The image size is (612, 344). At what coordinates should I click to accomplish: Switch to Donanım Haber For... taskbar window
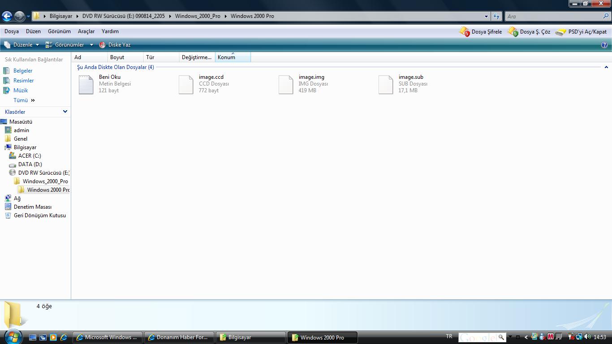click(179, 337)
